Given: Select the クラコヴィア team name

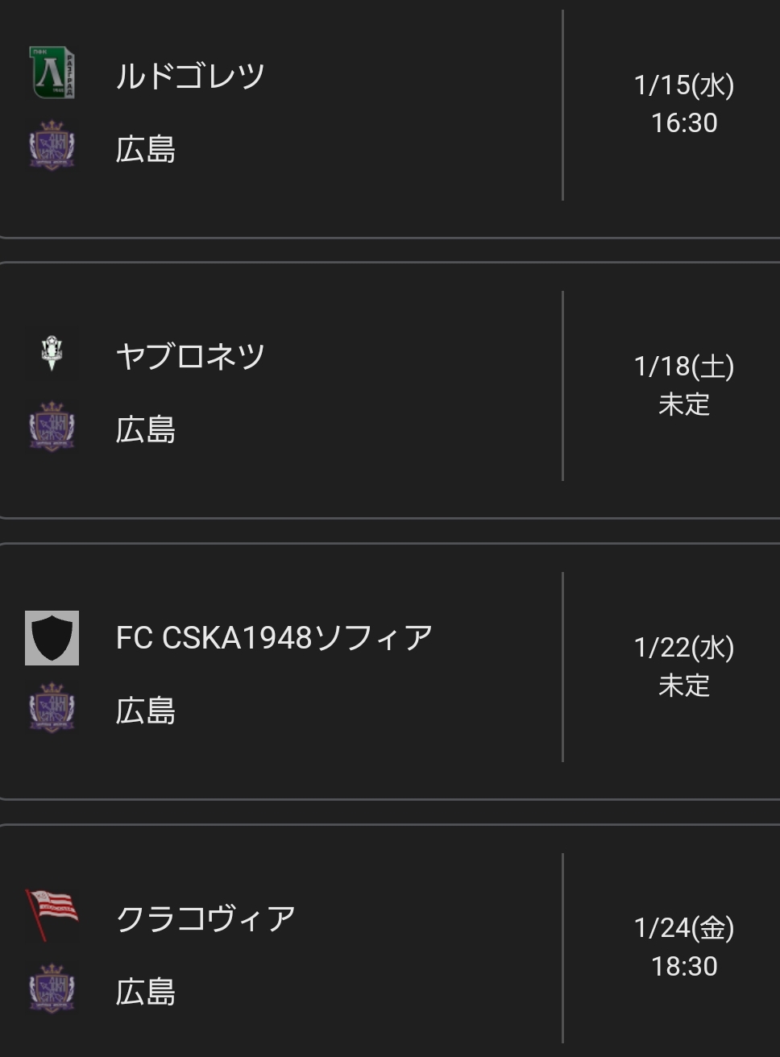Looking at the screenshot, I should click(205, 918).
